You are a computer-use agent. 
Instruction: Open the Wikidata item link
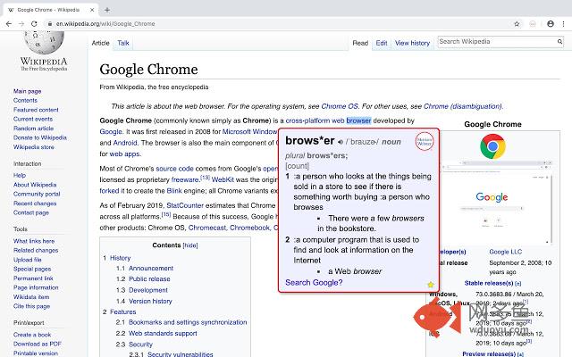pyautogui.click(x=31, y=296)
